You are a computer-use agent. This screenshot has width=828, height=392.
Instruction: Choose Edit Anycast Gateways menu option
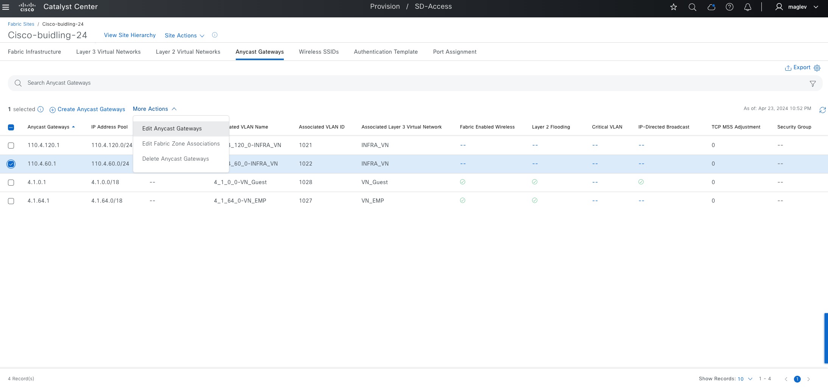tap(172, 129)
